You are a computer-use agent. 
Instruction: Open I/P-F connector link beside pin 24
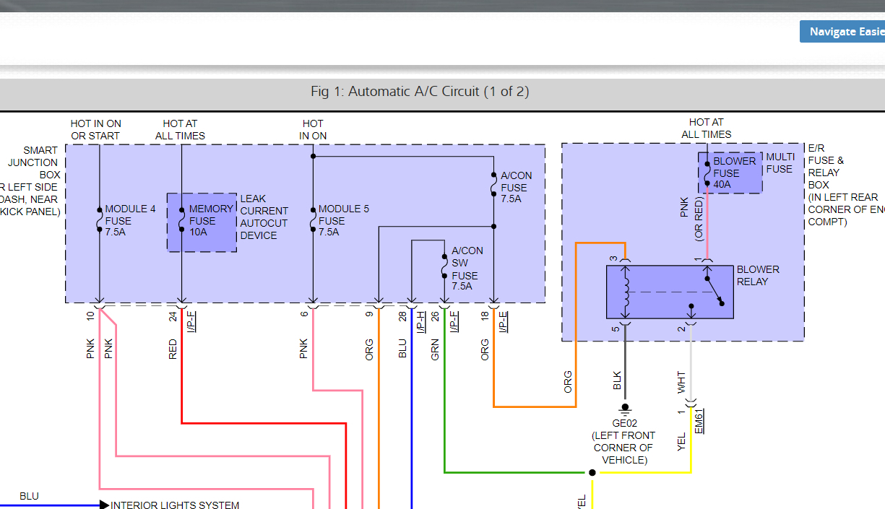(191, 321)
